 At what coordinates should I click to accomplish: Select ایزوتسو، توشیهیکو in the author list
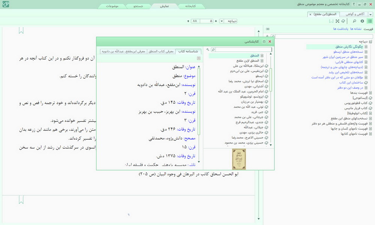[x=252, y=97]
